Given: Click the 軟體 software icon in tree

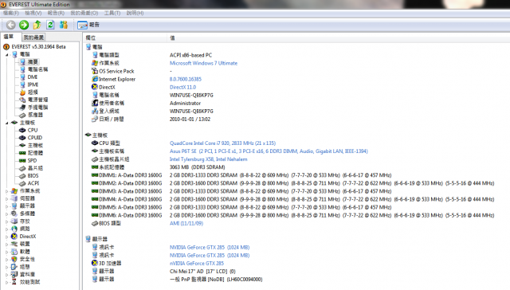Looking at the screenshot, I should (14, 252).
